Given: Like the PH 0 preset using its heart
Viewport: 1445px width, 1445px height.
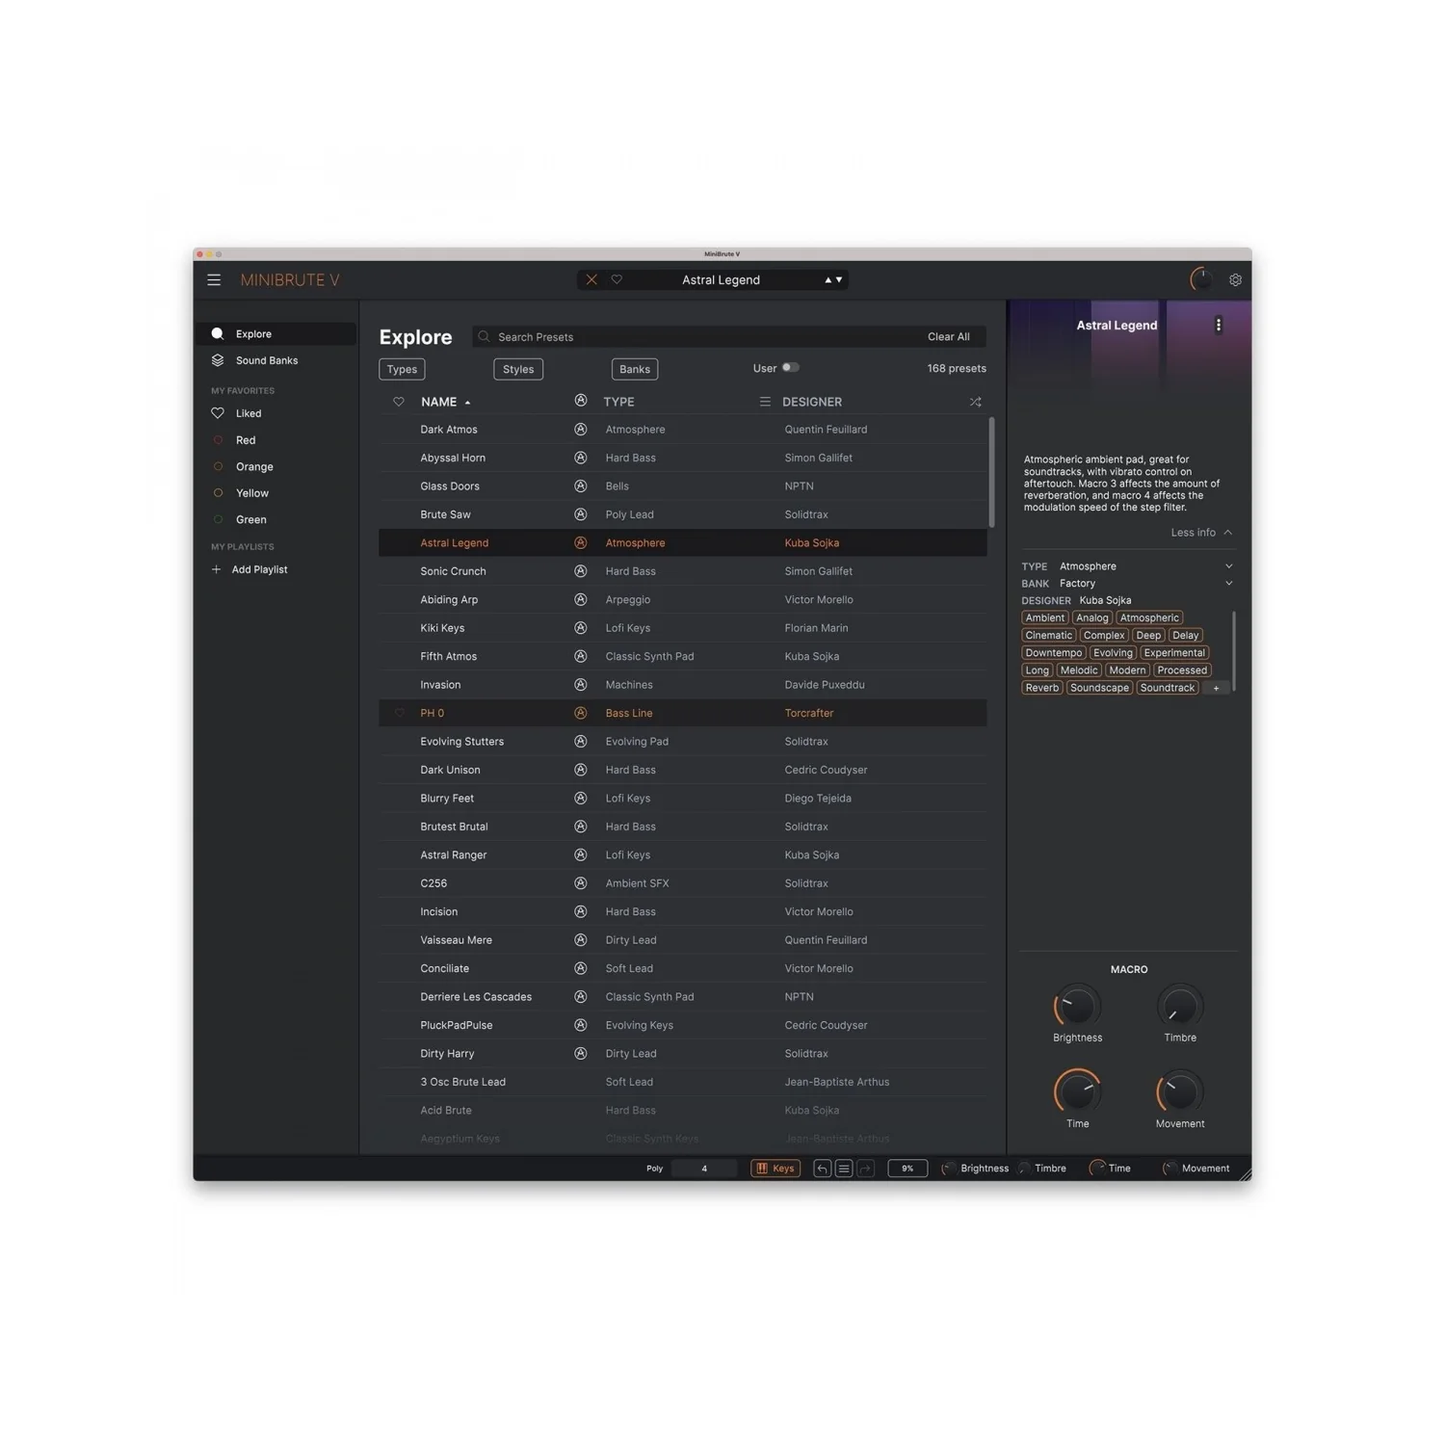Looking at the screenshot, I should click(399, 714).
